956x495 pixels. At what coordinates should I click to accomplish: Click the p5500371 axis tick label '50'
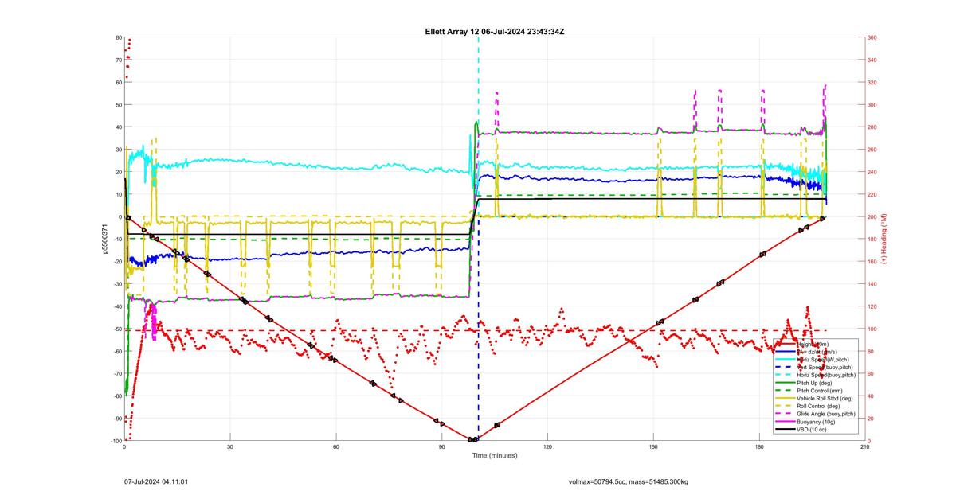click(x=118, y=104)
